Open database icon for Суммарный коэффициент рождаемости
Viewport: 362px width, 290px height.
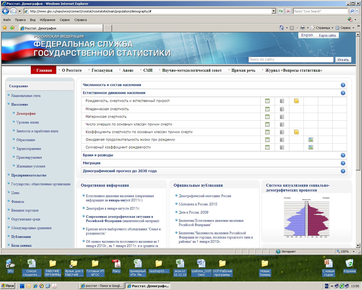282,147
